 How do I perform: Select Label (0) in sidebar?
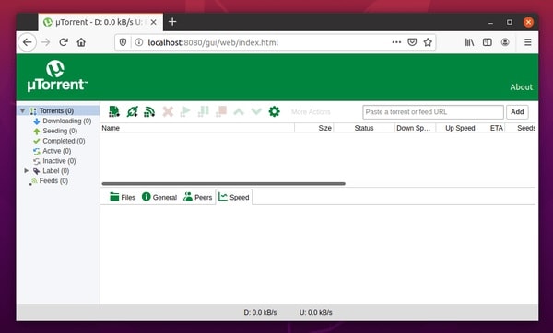click(x=55, y=171)
